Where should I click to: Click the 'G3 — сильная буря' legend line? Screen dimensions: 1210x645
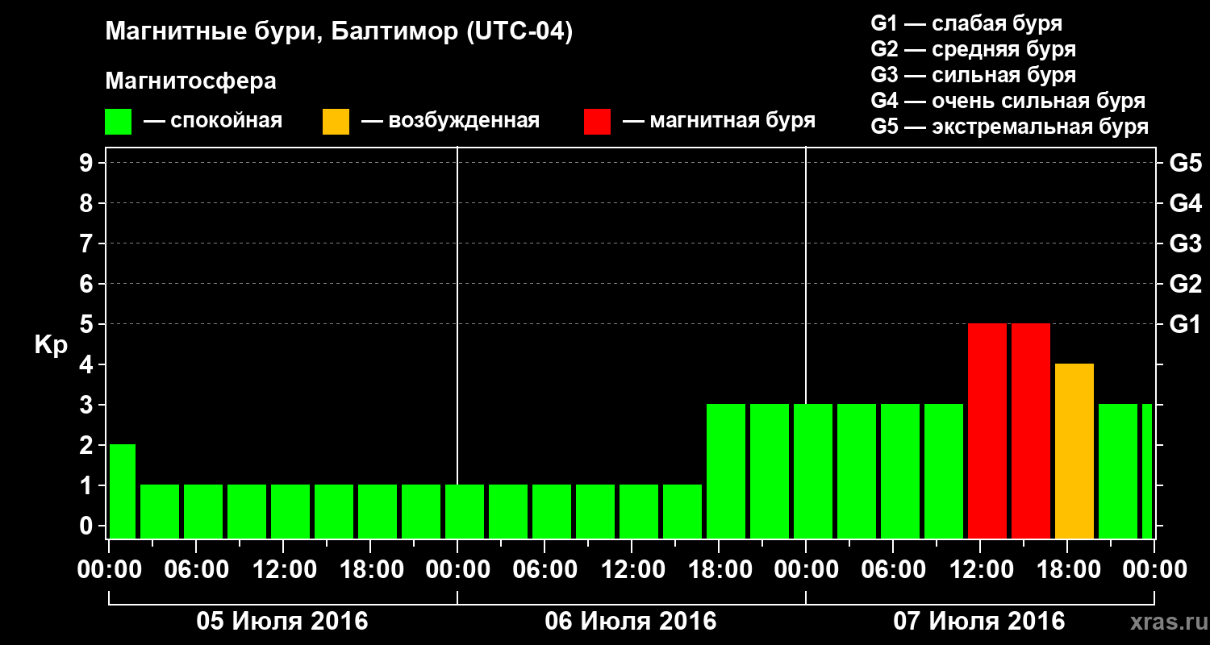[973, 75]
